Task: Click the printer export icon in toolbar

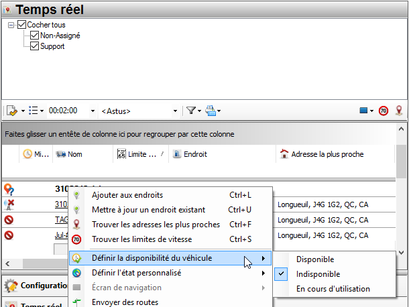Action: (x=211, y=111)
